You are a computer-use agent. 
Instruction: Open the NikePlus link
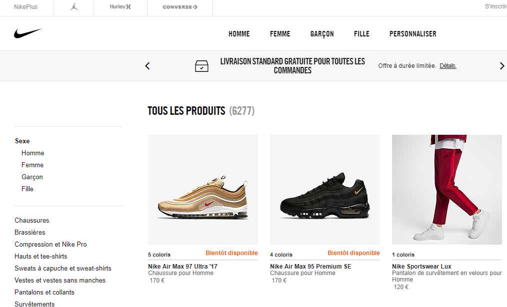tap(26, 7)
